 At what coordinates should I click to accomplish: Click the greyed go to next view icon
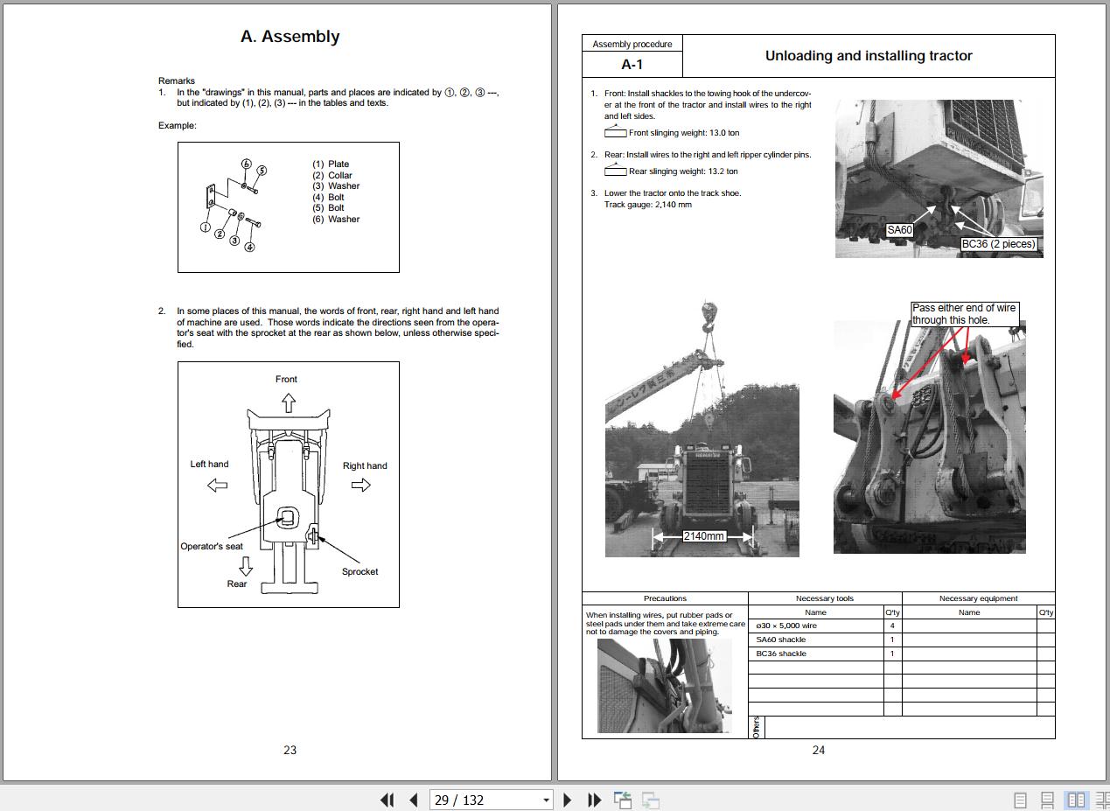650,800
